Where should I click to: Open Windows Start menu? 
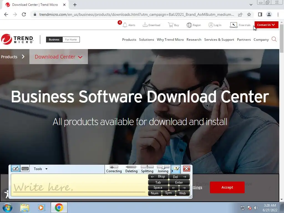coord(7,207)
